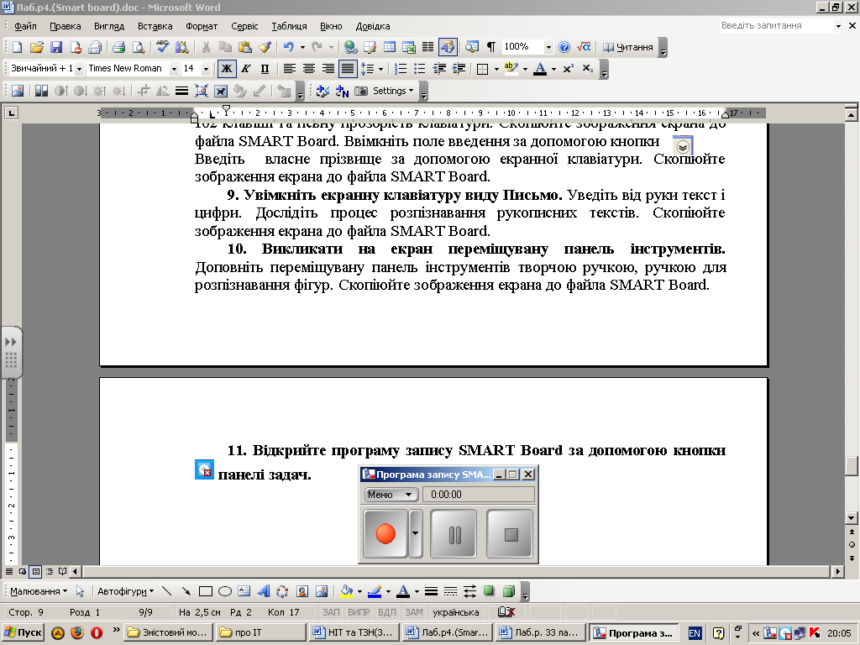Open the Довідка menu

coord(372,26)
